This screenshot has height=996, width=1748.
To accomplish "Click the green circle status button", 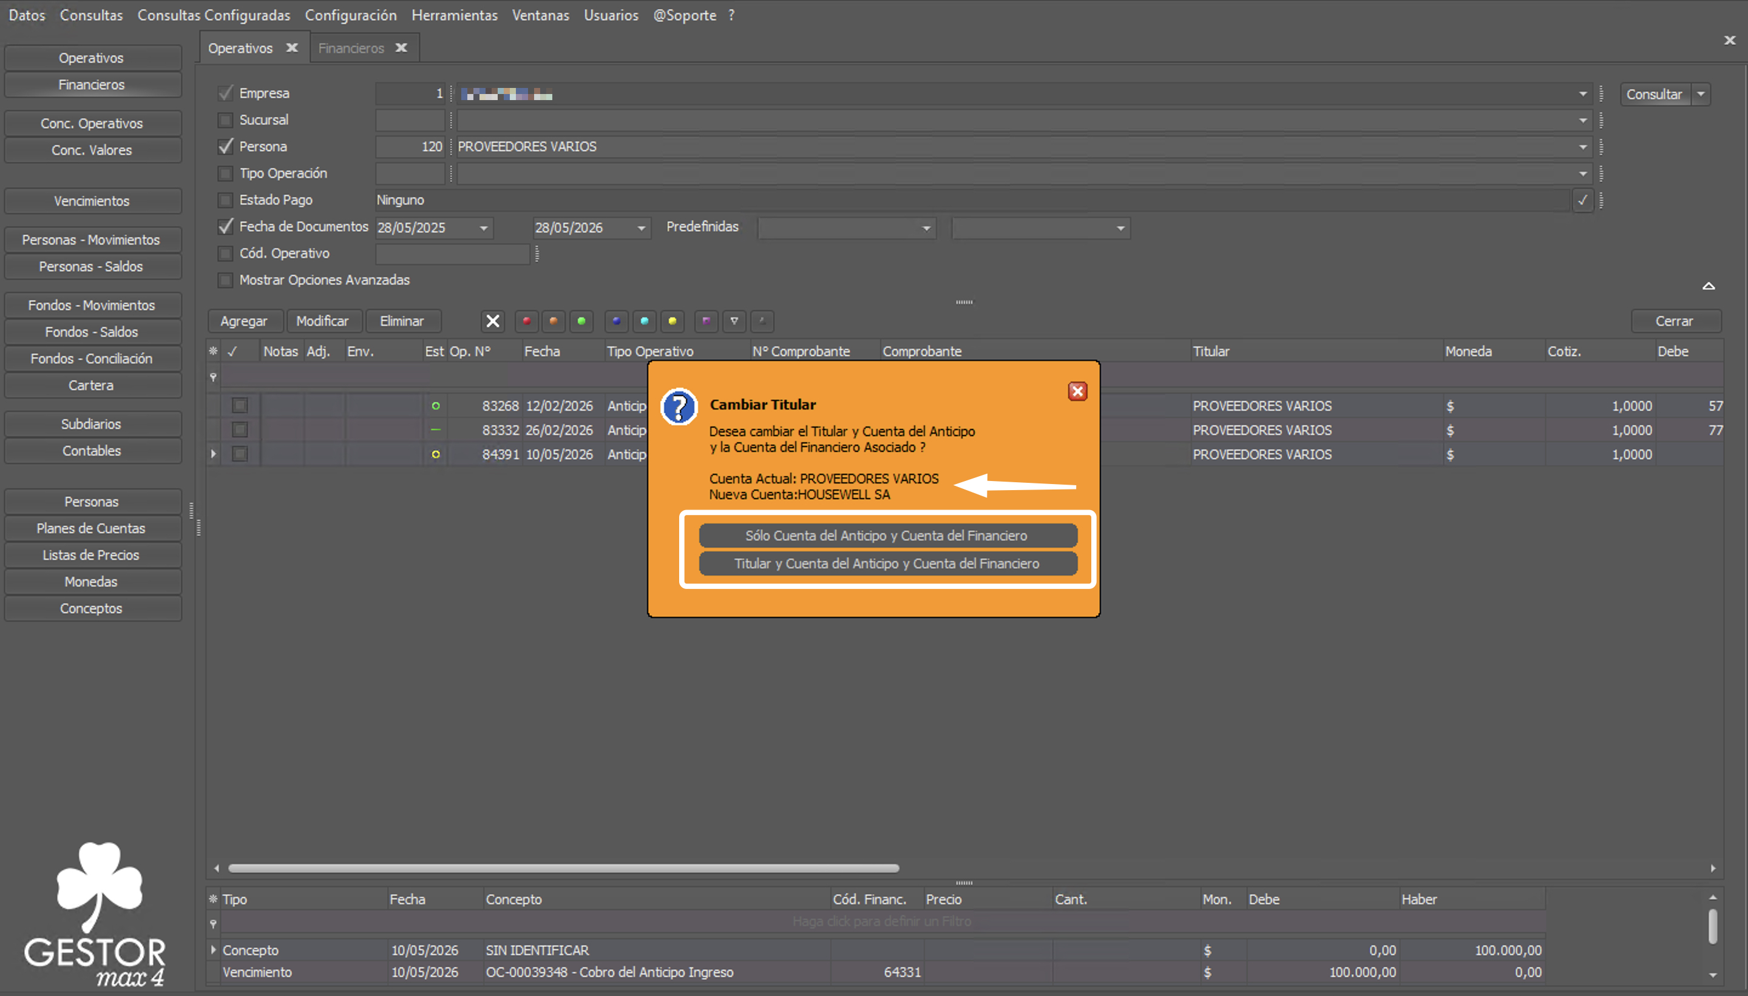I will pyautogui.click(x=581, y=321).
